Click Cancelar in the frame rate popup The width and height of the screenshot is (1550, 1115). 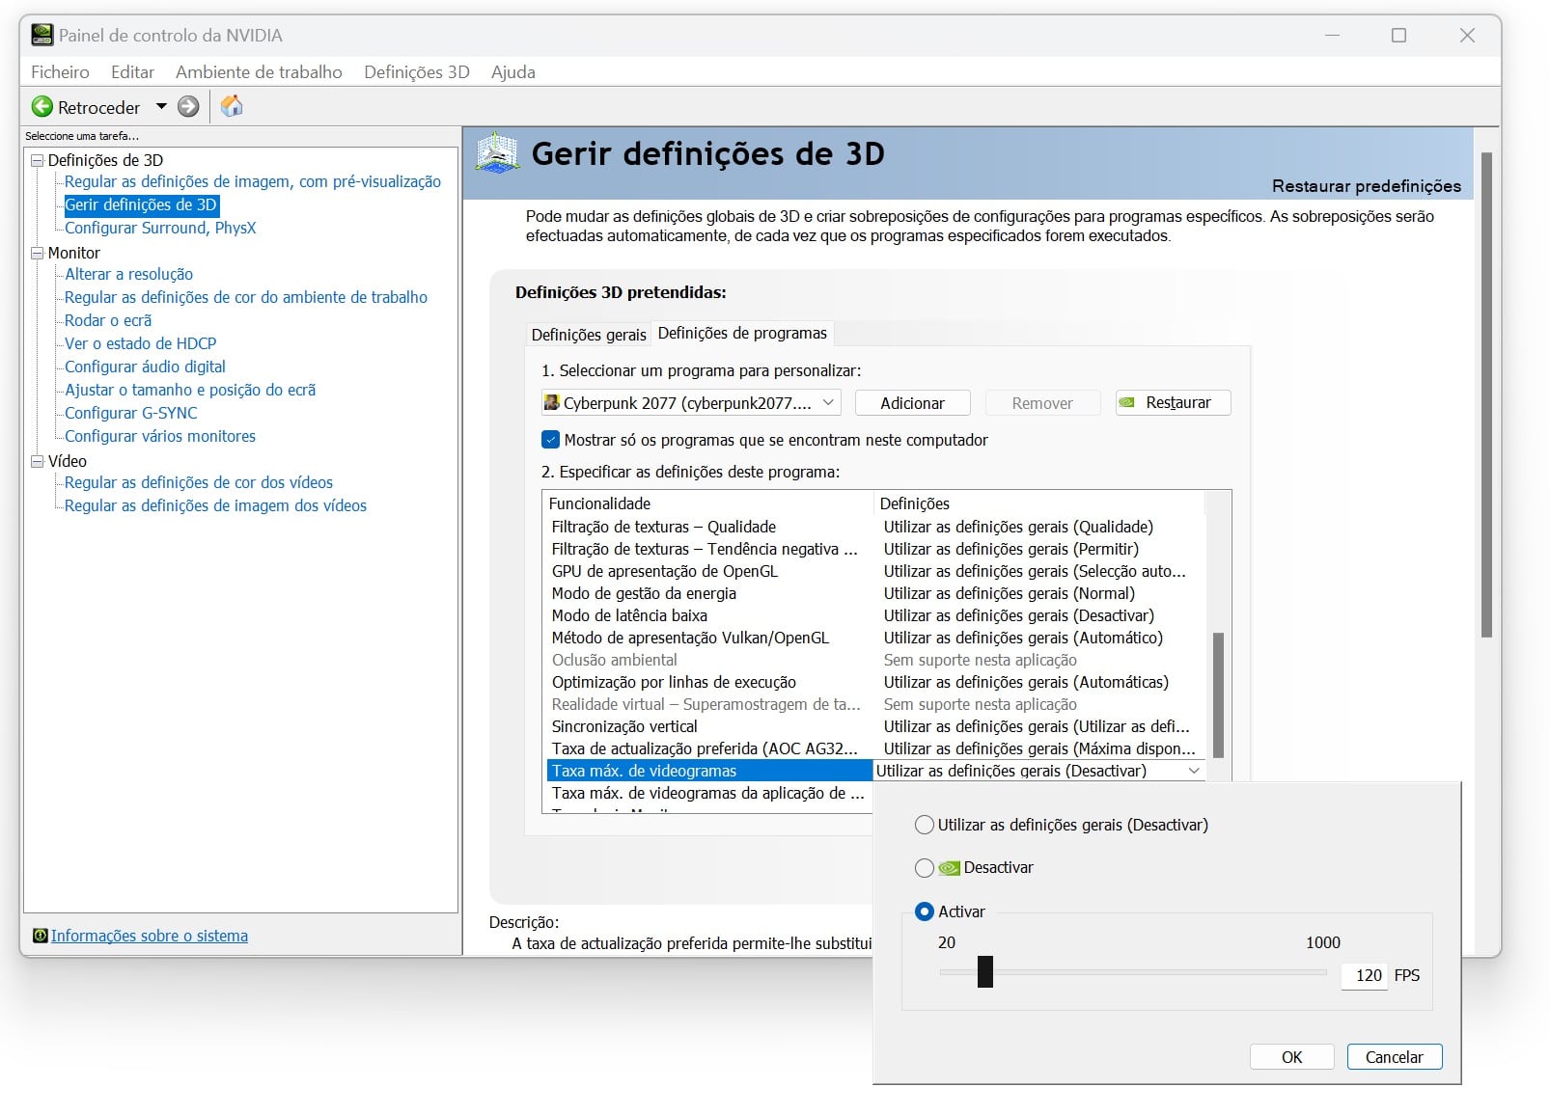[x=1394, y=1057]
